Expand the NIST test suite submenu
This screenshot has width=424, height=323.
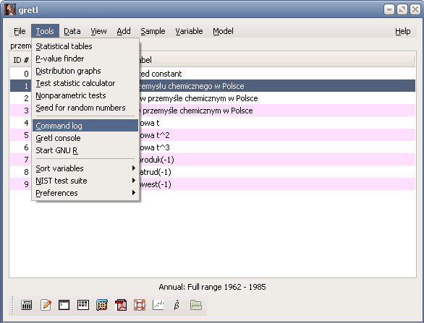[x=85, y=181]
